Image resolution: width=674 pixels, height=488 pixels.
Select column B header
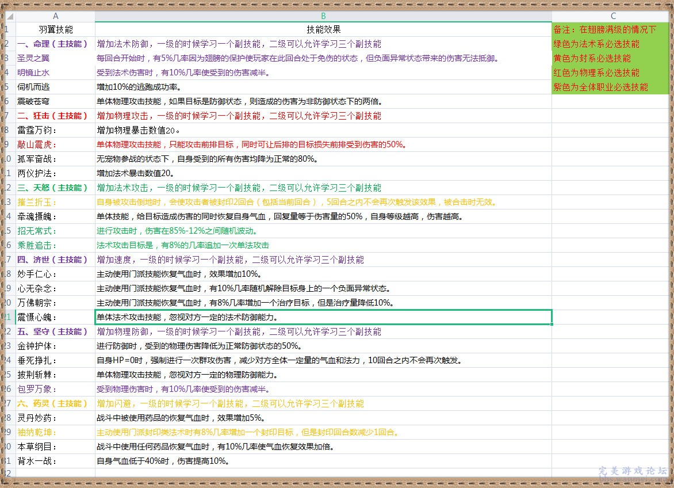(323, 16)
